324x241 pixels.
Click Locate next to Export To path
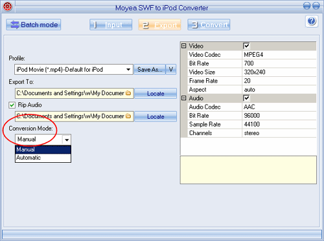(x=156, y=94)
